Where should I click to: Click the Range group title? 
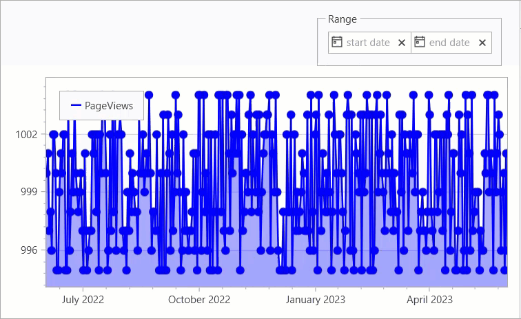[x=343, y=19]
